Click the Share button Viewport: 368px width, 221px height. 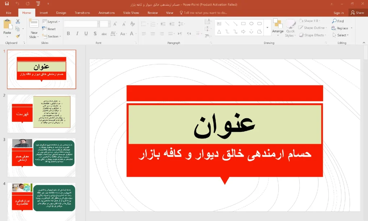358,13
